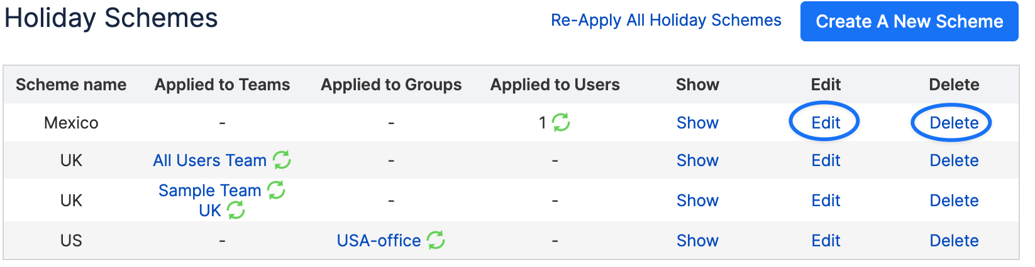Edit the Mexico holiday scheme
The height and width of the screenshot is (267, 1035).
tap(826, 123)
